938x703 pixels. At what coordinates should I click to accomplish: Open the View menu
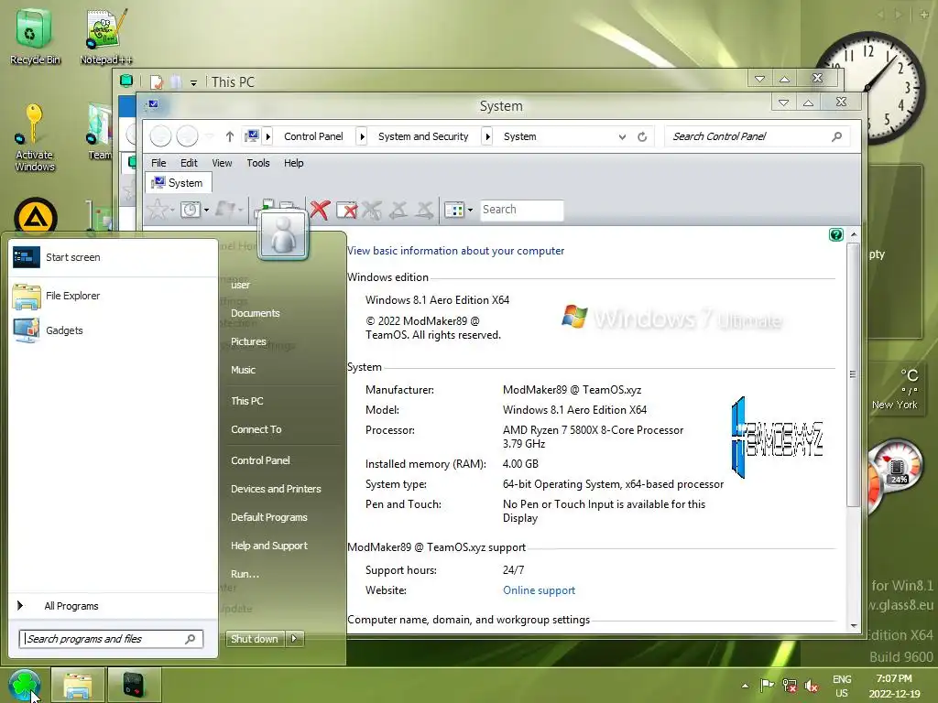pyautogui.click(x=222, y=163)
